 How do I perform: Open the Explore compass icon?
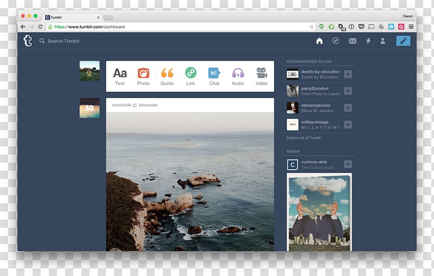335,41
